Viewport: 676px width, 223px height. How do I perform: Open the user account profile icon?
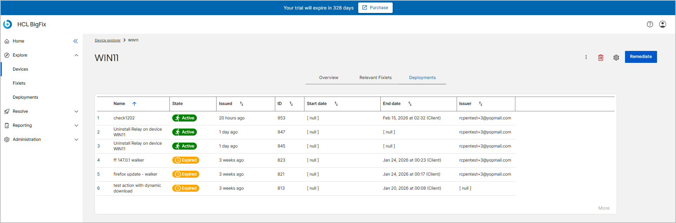click(663, 24)
